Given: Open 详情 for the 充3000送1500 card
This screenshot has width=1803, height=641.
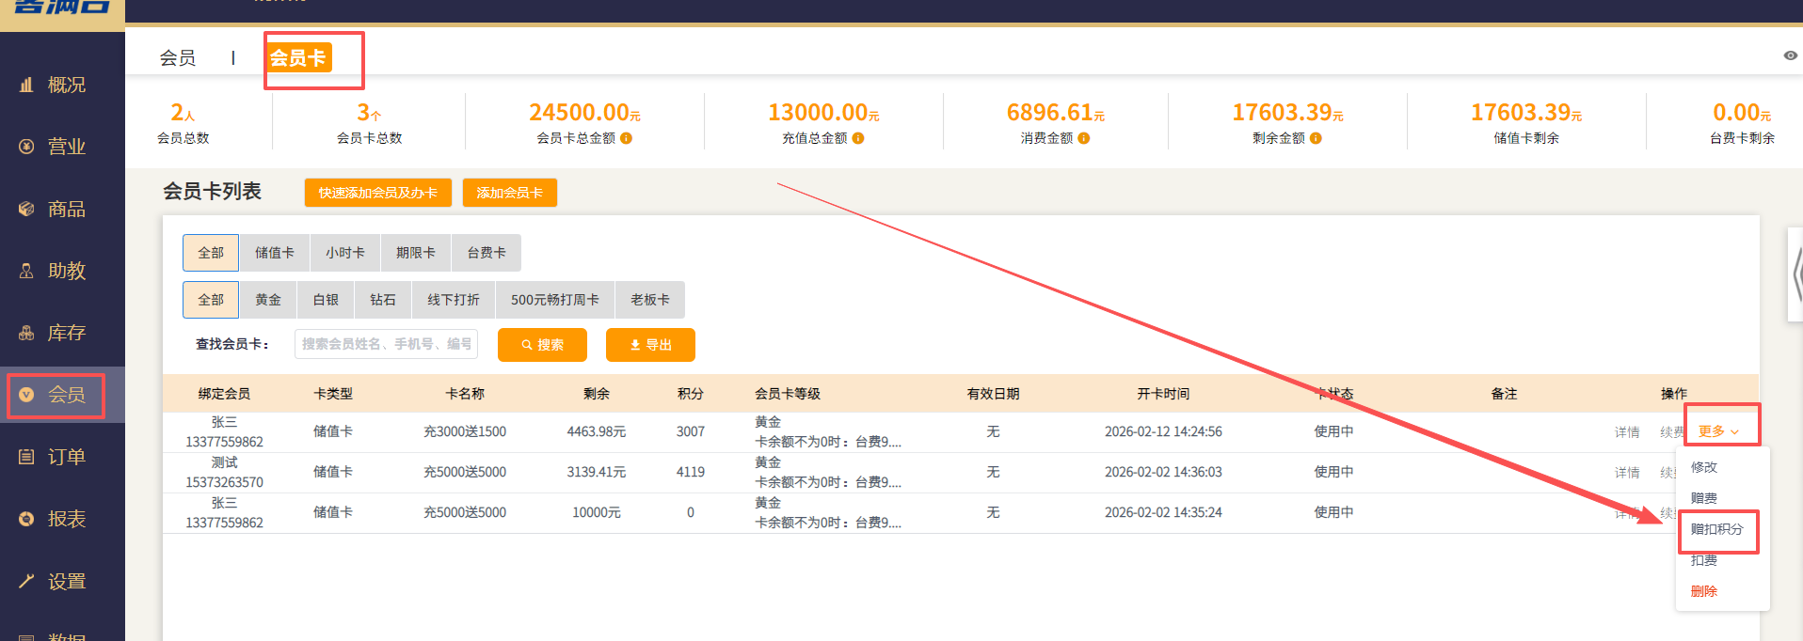Looking at the screenshot, I should coord(1626,432).
